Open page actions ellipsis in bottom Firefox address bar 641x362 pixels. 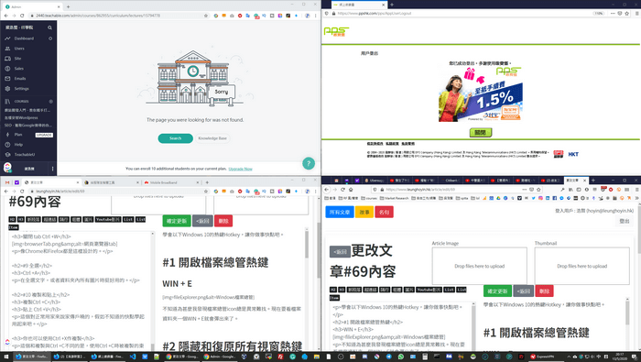525,190
